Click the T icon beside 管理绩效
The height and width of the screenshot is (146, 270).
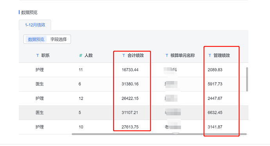[x=210, y=56]
